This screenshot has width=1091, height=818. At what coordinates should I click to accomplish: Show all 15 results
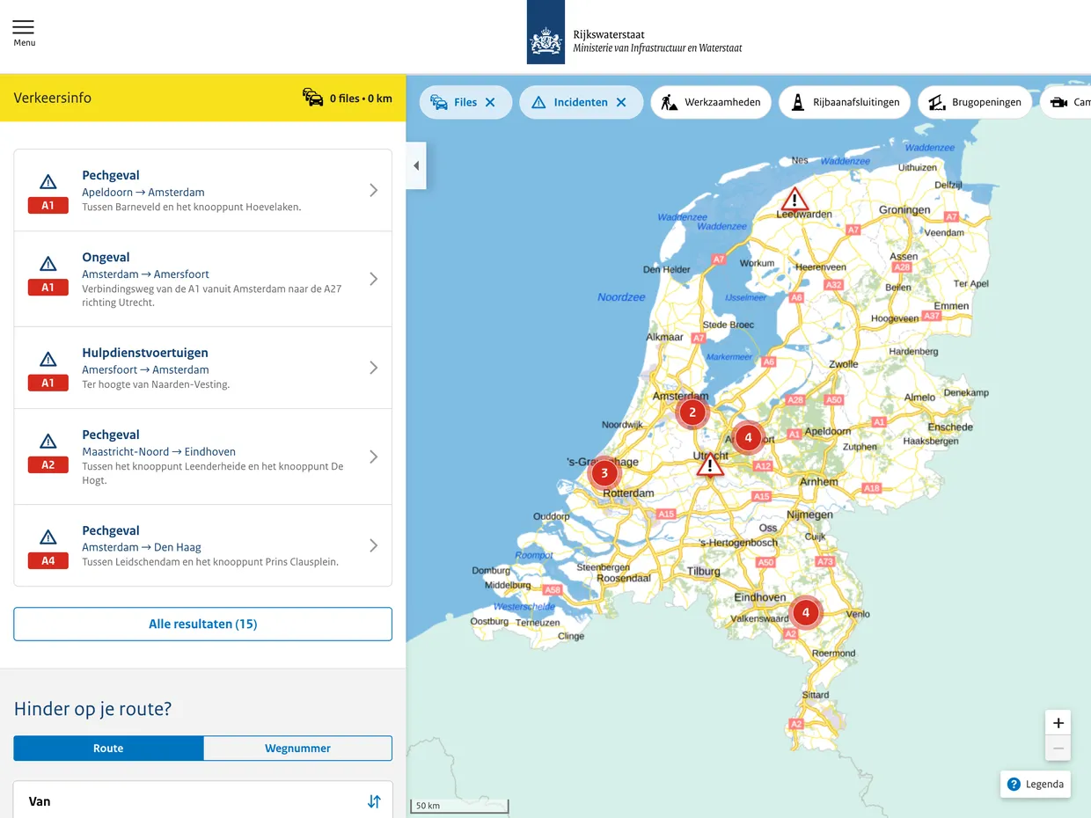coord(202,624)
